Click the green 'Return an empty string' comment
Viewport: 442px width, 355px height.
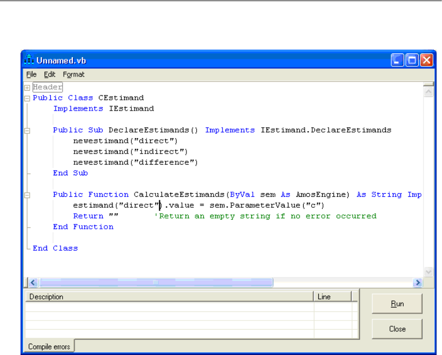(265, 216)
